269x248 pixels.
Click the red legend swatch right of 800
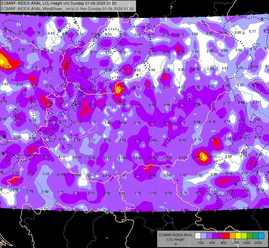click(227, 236)
